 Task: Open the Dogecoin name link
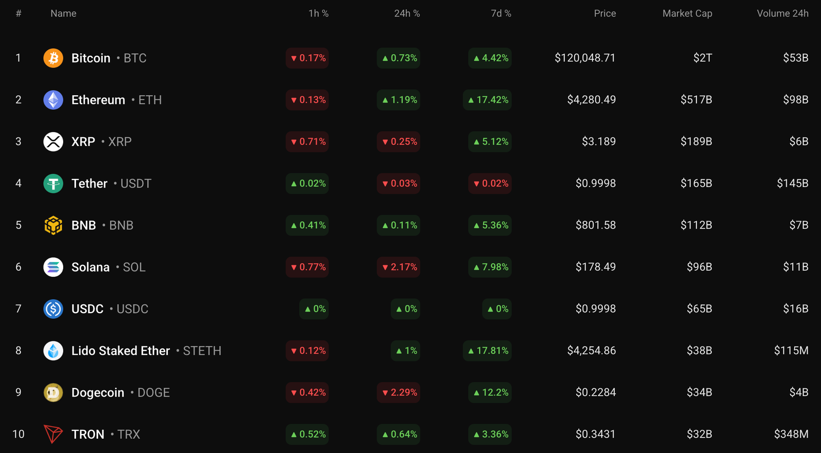[x=98, y=392]
